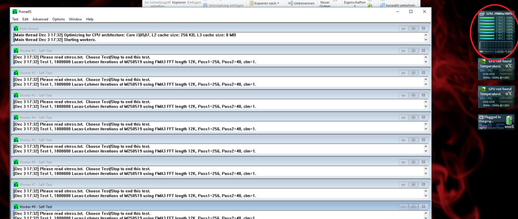
Task: Open the Help menu
Action: [x=90, y=19]
